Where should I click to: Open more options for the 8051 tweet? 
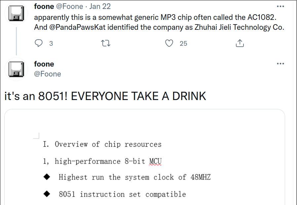coord(280,64)
